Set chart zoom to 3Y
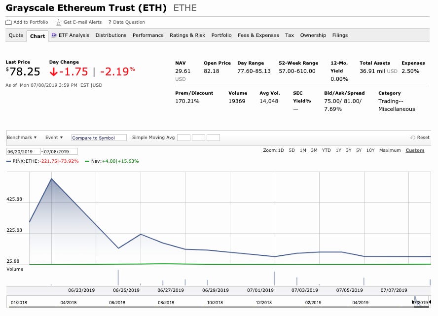Viewport: 438px width, 316px height. coord(349,150)
